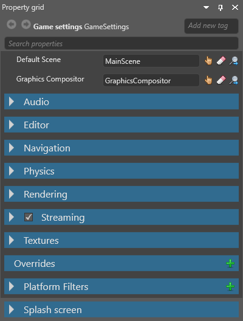Toggle the Streaming checkbox

pos(29,217)
